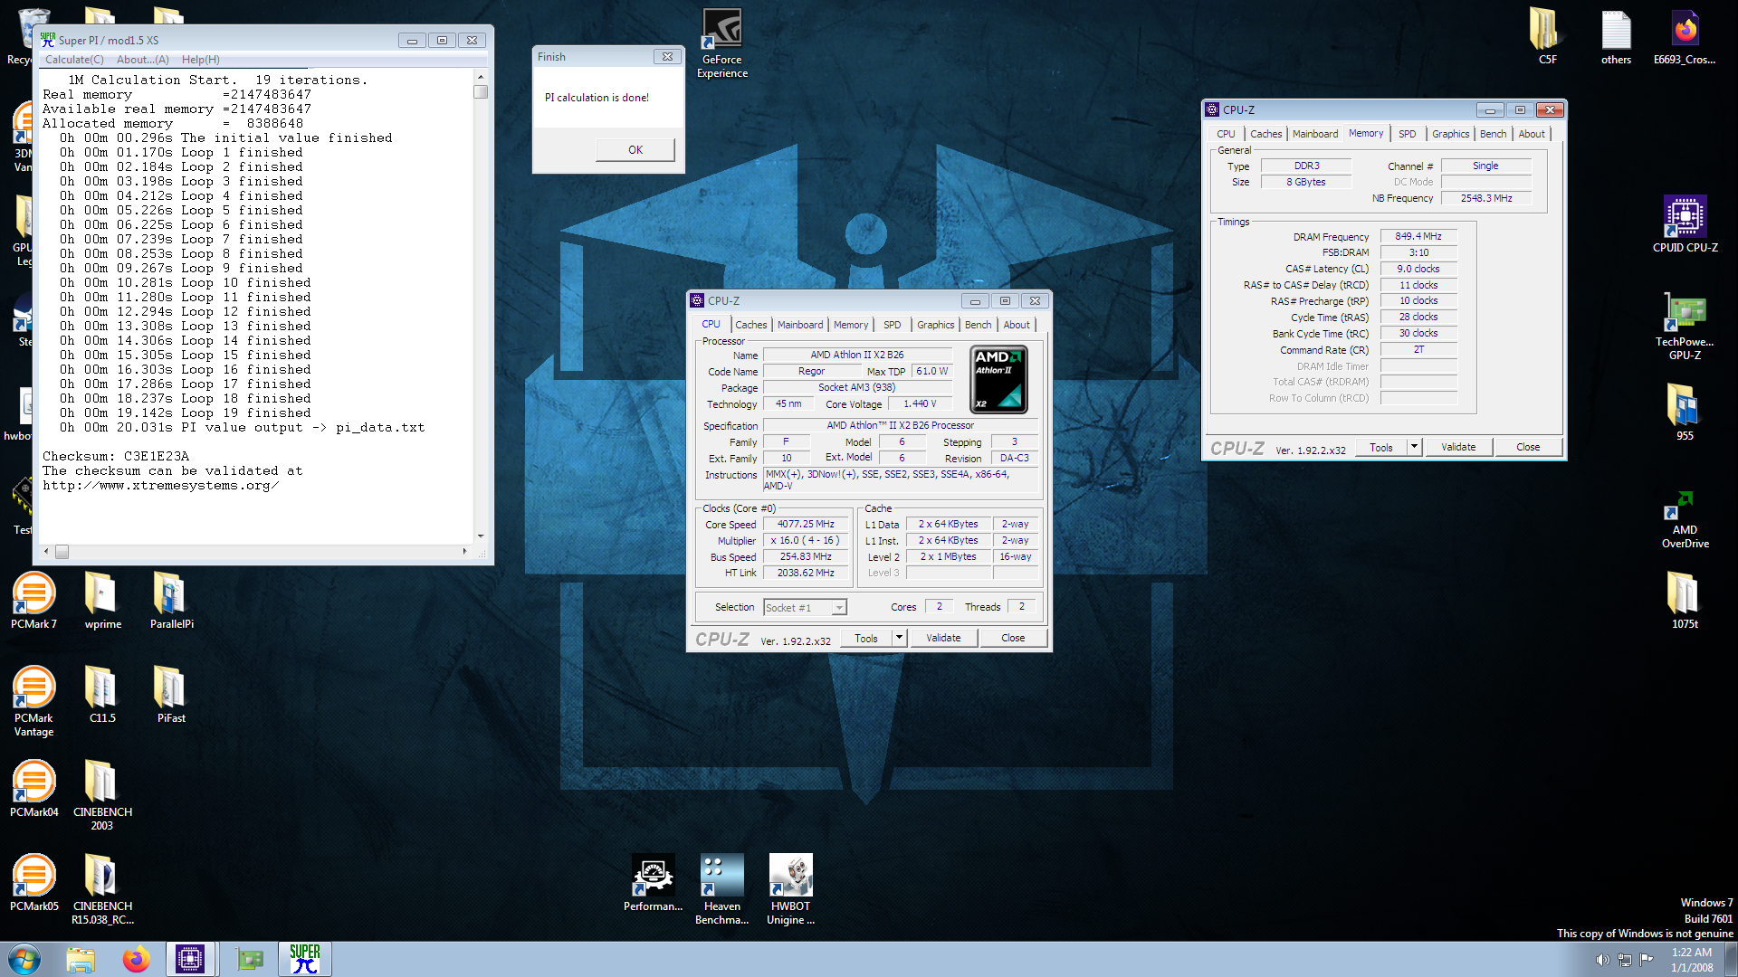
Task: Click Super PI horizontal scrollbar right arrow
Action: click(x=465, y=551)
